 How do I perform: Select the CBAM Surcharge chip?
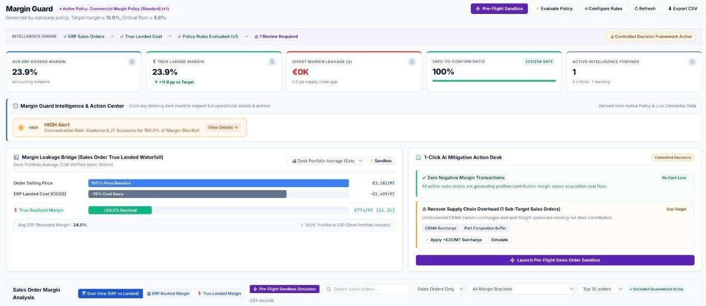tap(440, 228)
